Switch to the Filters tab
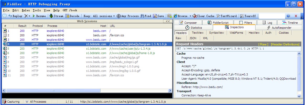The height and width of the screenshot is (105, 305). click(246, 23)
